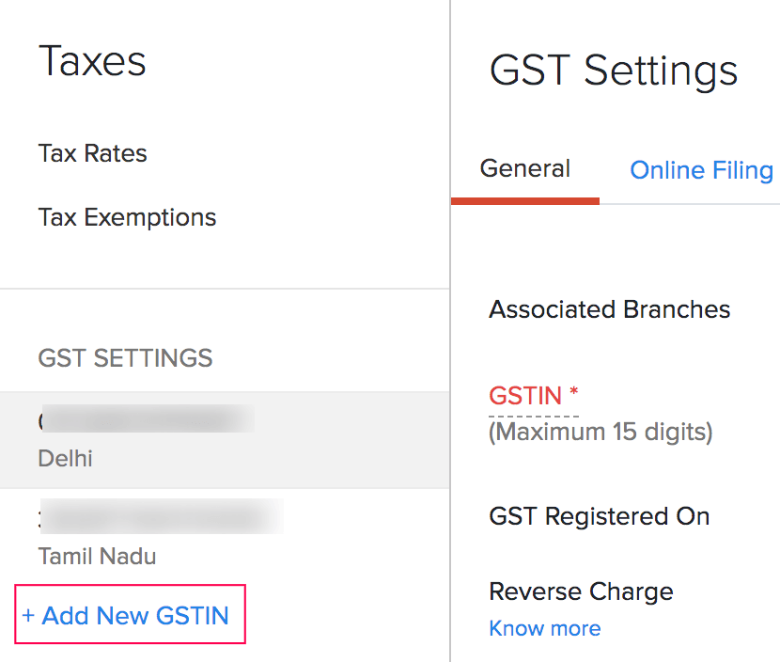Open the Tax Exemptions section

click(127, 217)
